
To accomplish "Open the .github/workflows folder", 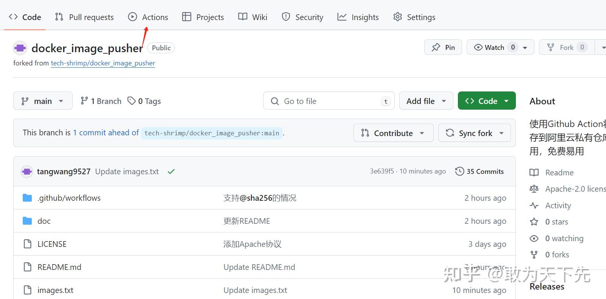I will pos(69,198).
